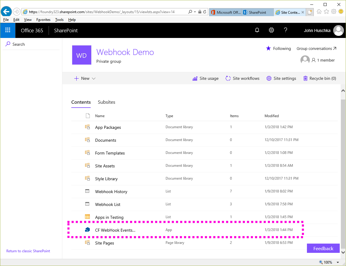Open the address bar search dropdown arrow
This screenshot has height=266, width=346.
[x=195, y=12]
